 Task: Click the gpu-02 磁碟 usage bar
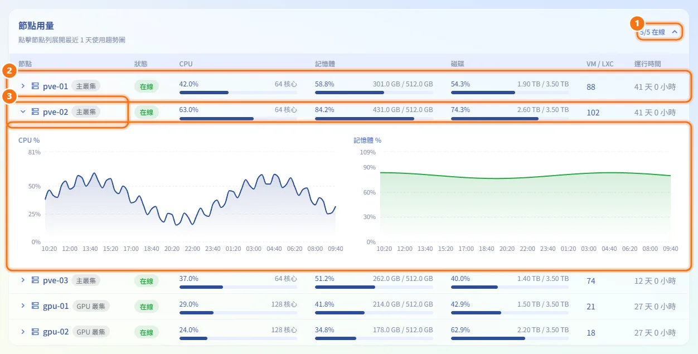(510, 338)
